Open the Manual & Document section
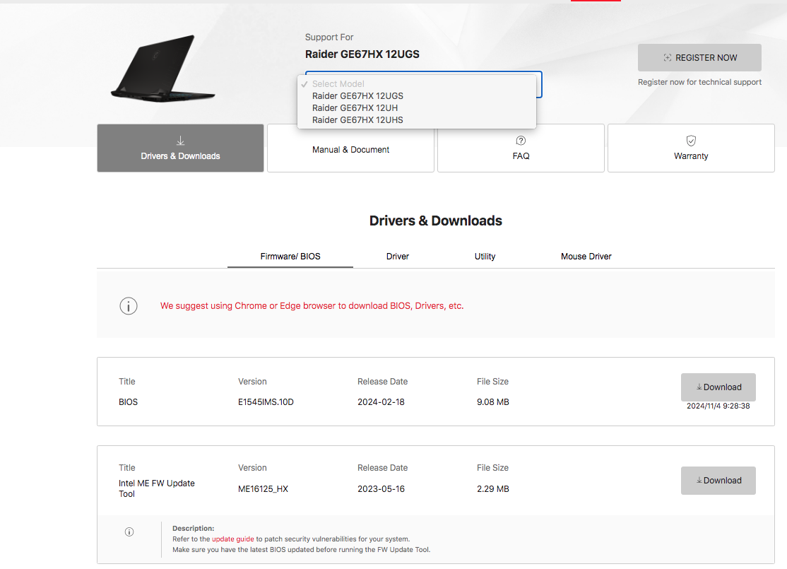The height and width of the screenshot is (569, 787). click(x=350, y=148)
